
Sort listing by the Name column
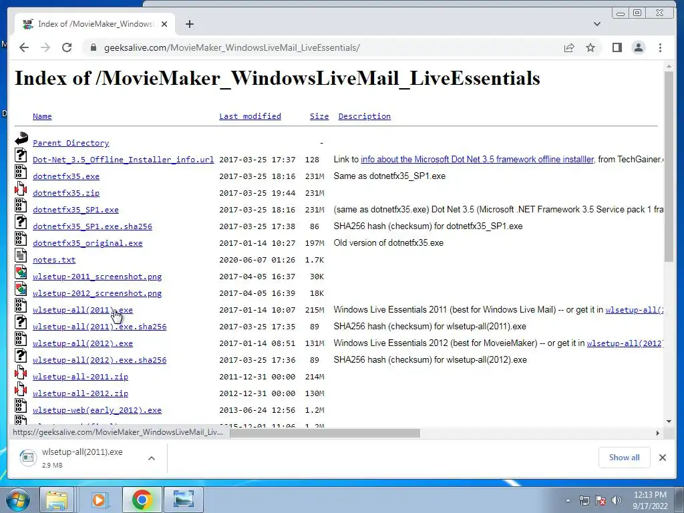pyautogui.click(x=42, y=116)
